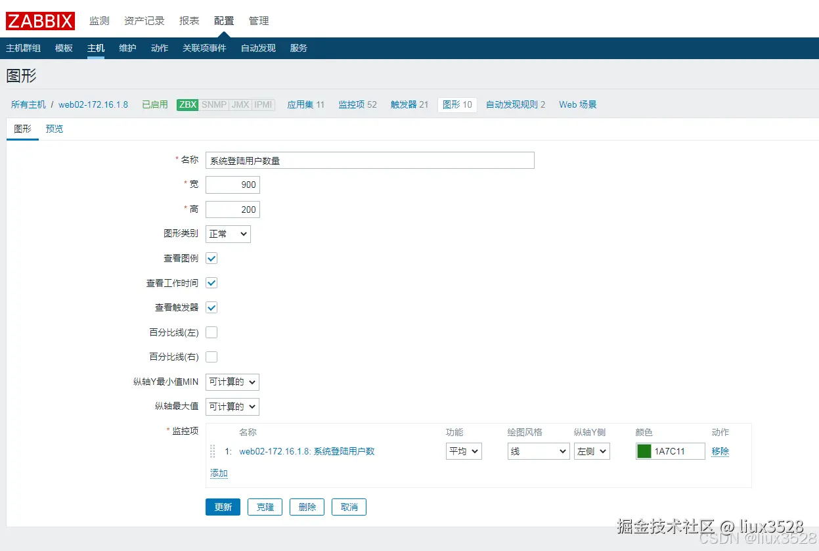Disable the 查看图例 checkbox
This screenshot has height=551, width=819.
(x=211, y=258)
